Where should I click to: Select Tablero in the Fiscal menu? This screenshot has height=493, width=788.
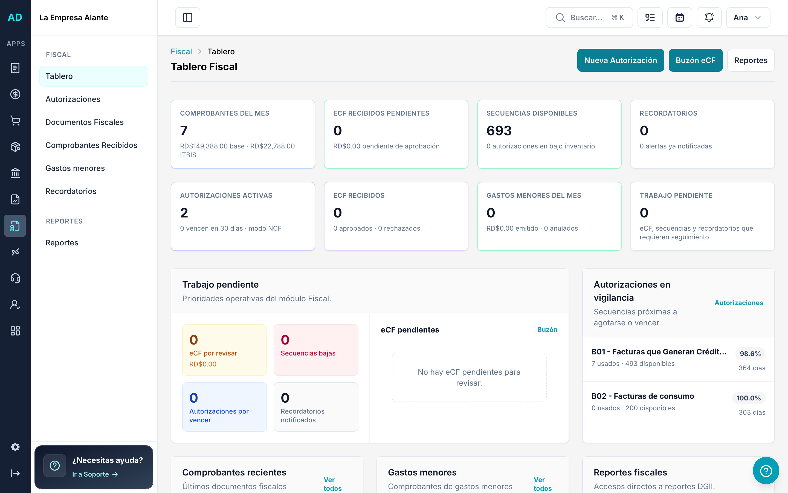pyautogui.click(x=94, y=76)
